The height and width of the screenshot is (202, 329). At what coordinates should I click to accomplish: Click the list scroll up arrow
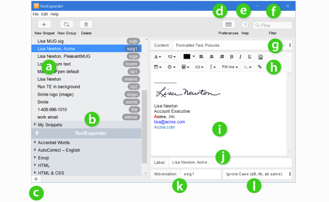(147, 39)
